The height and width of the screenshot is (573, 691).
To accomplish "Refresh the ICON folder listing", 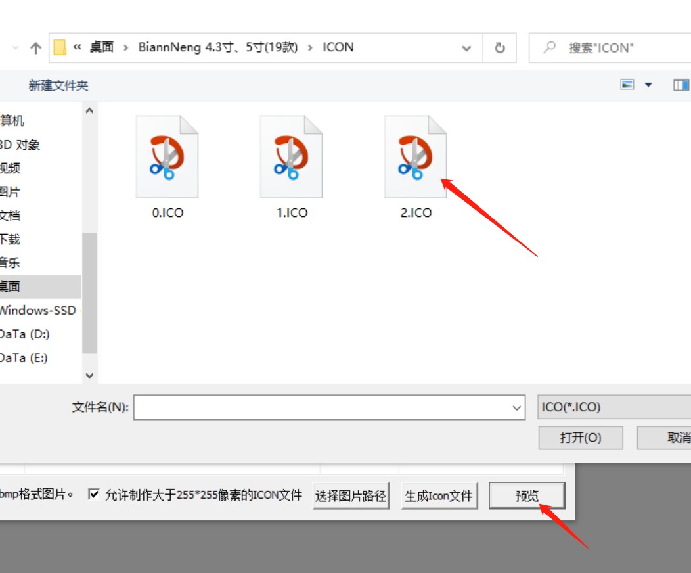I will [500, 47].
